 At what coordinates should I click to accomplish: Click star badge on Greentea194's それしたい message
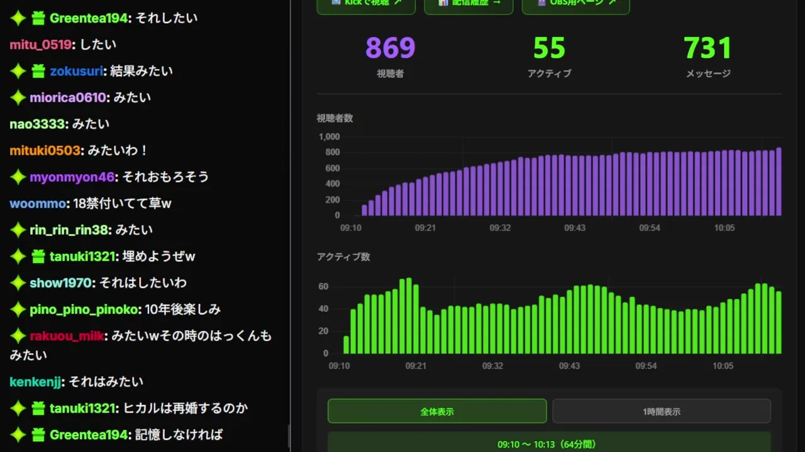pyautogui.click(x=18, y=18)
